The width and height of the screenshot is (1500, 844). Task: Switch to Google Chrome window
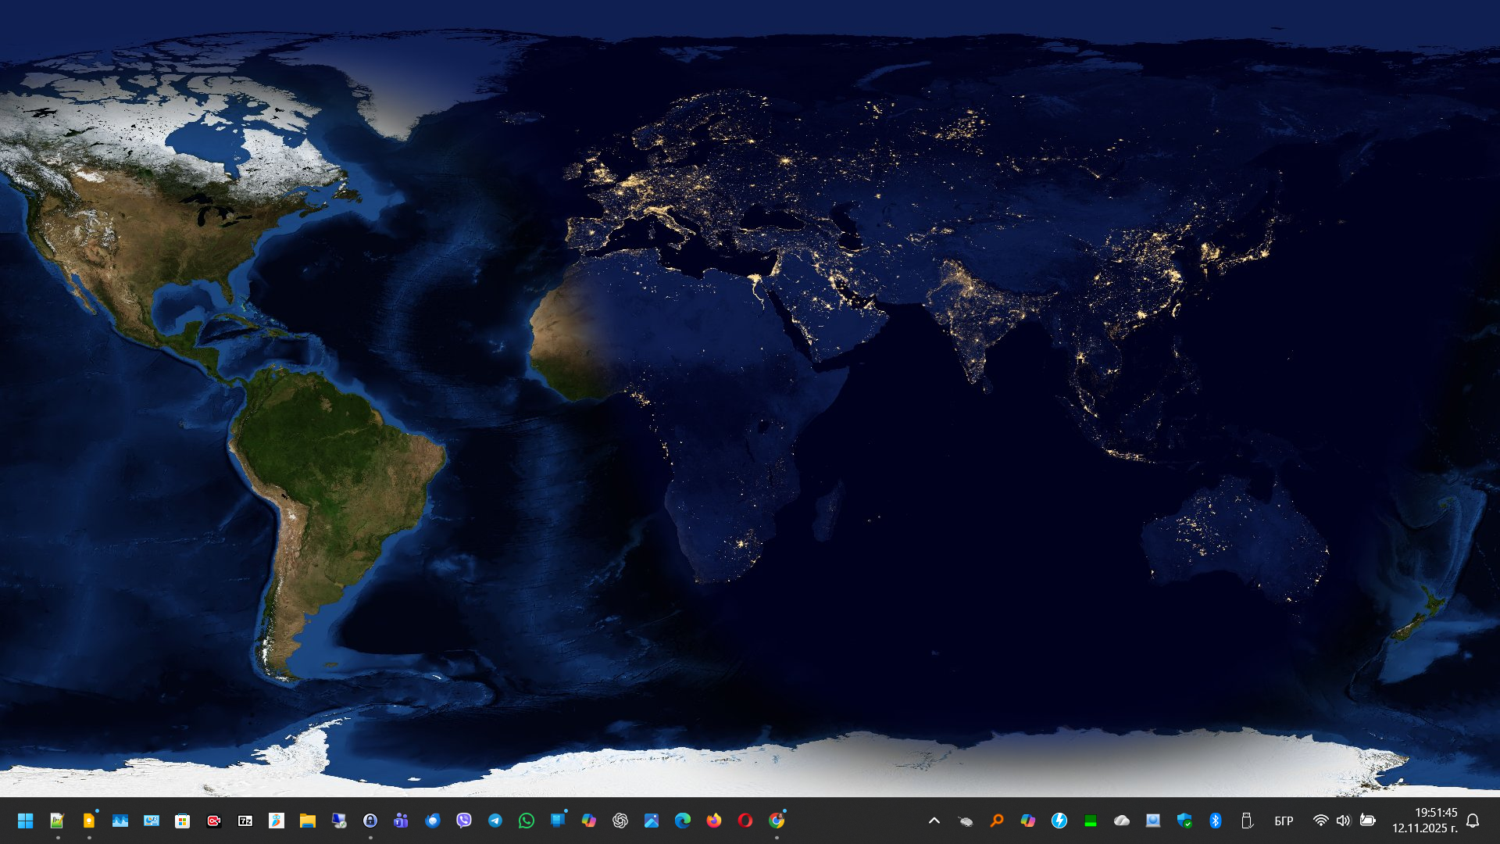(x=777, y=821)
